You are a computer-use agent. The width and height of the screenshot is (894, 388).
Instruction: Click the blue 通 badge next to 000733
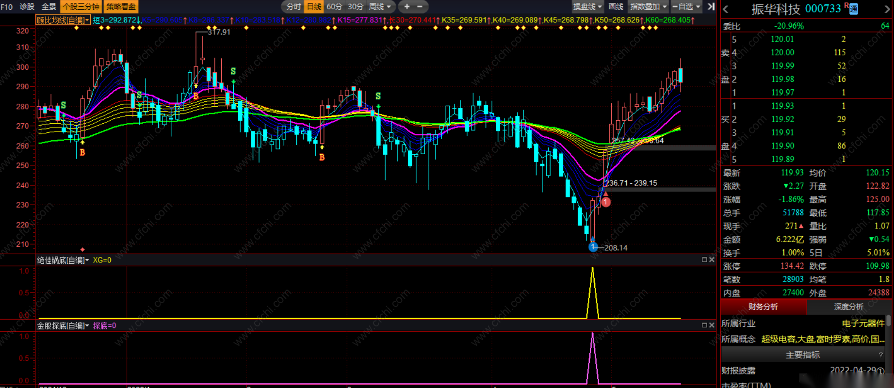(x=853, y=9)
